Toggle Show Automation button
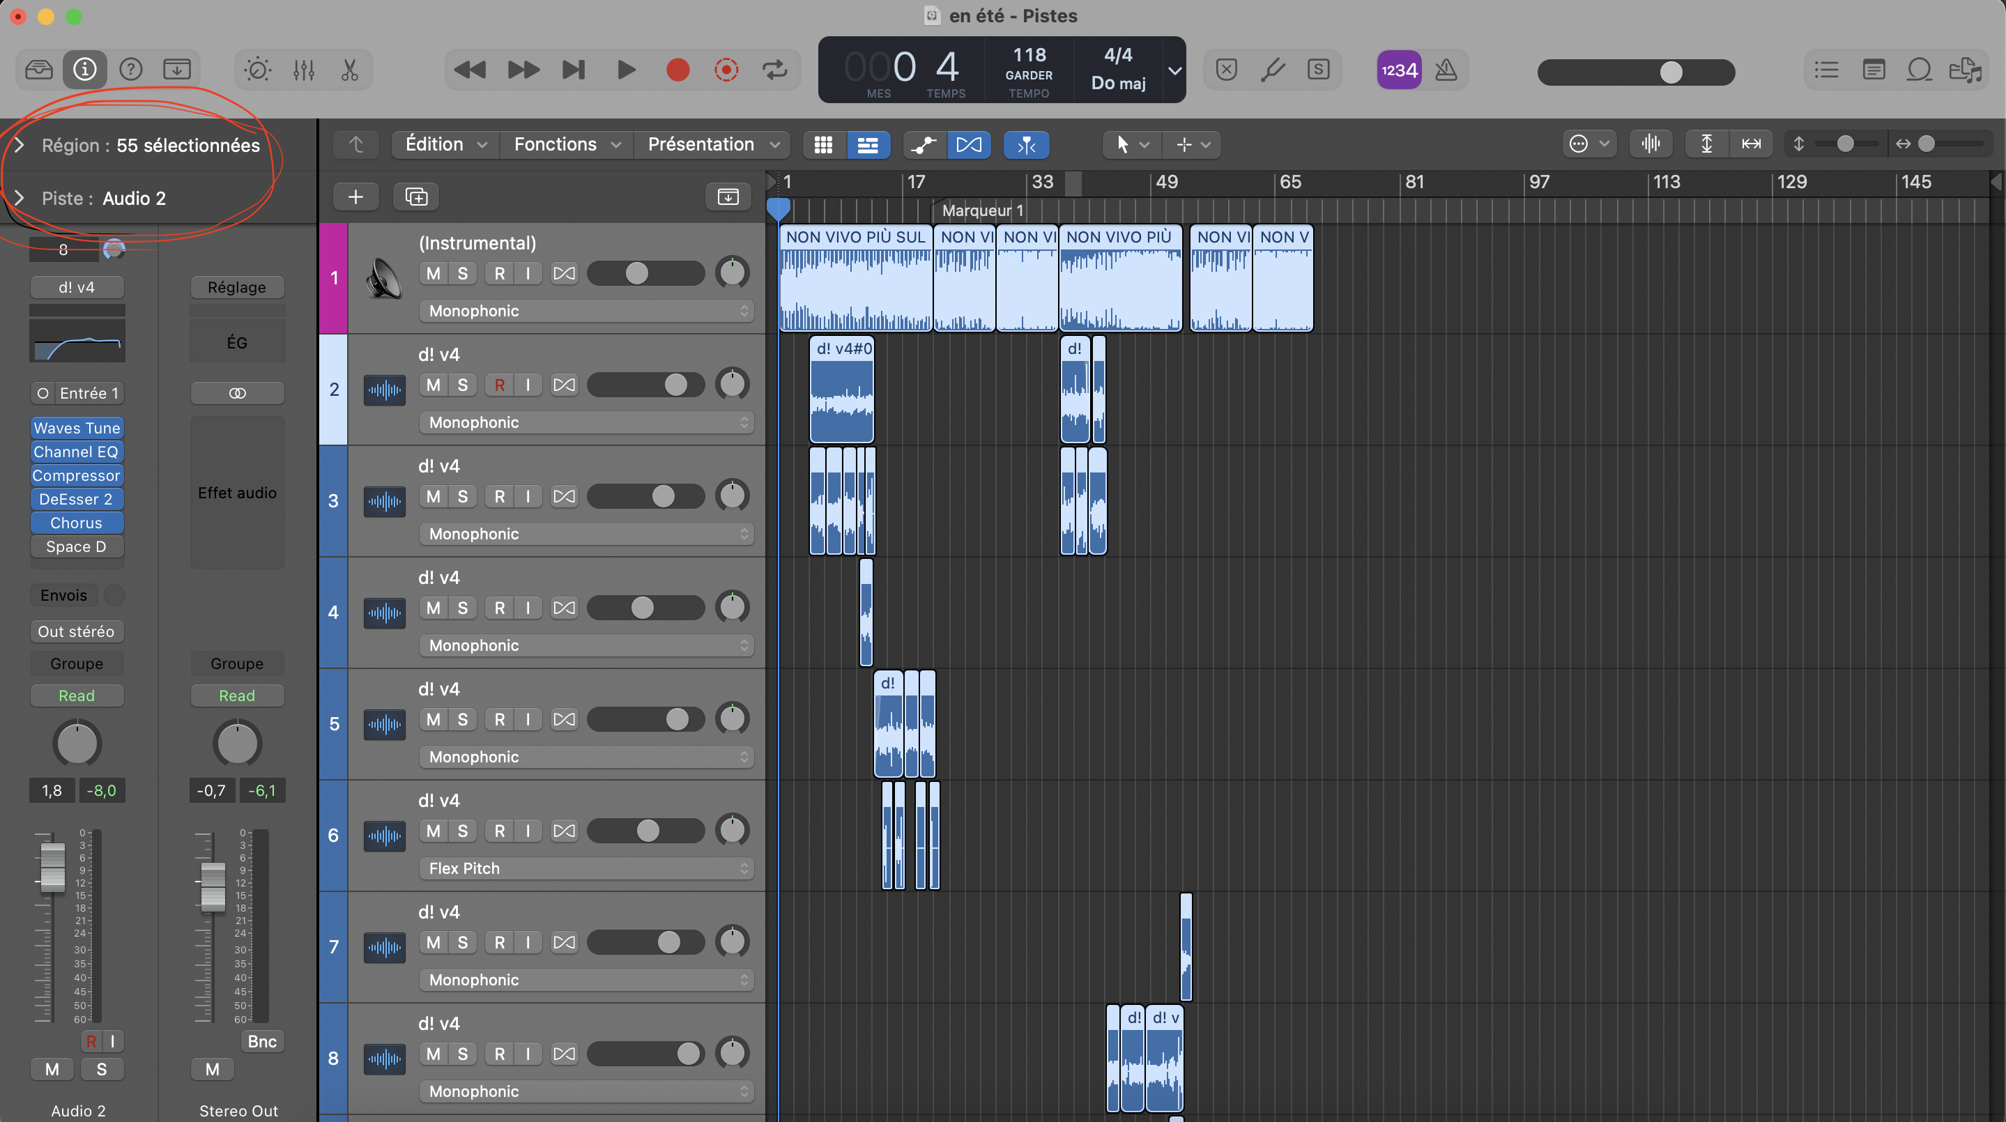This screenshot has height=1122, width=2006. point(924,144)
